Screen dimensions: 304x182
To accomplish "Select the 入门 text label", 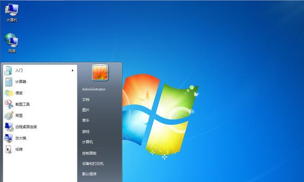I will pyautogui.click(x=19, y=71).
